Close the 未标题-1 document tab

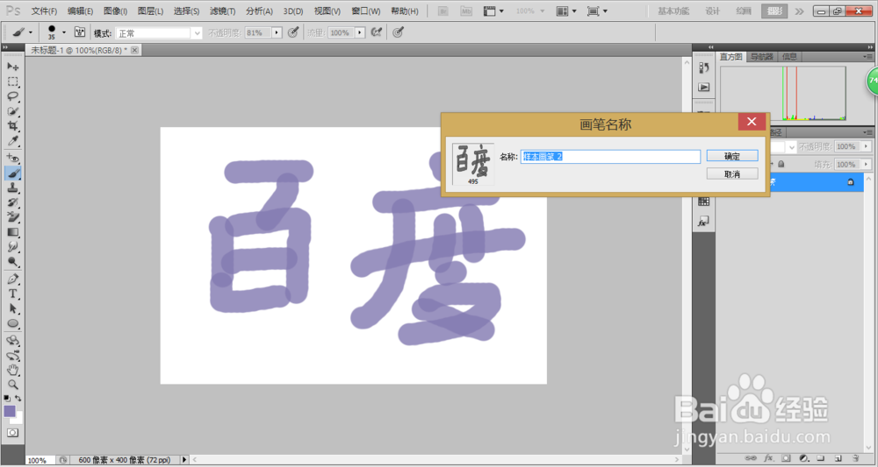pyautogui.click(x=134, y=50)
